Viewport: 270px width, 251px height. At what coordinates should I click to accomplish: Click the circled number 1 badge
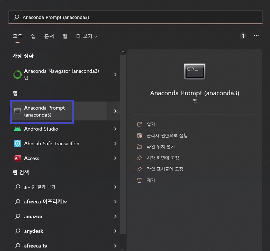point(243,36)
